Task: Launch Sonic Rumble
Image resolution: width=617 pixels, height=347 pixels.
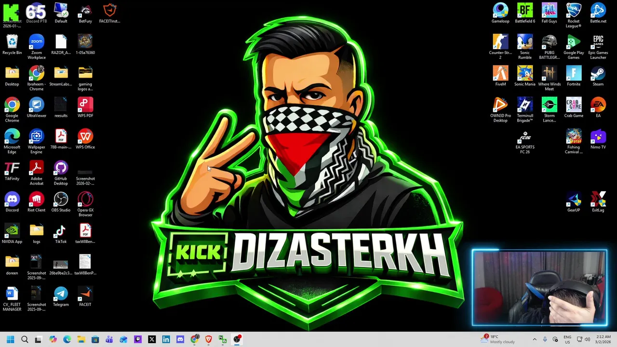Action: pos(525,47)
